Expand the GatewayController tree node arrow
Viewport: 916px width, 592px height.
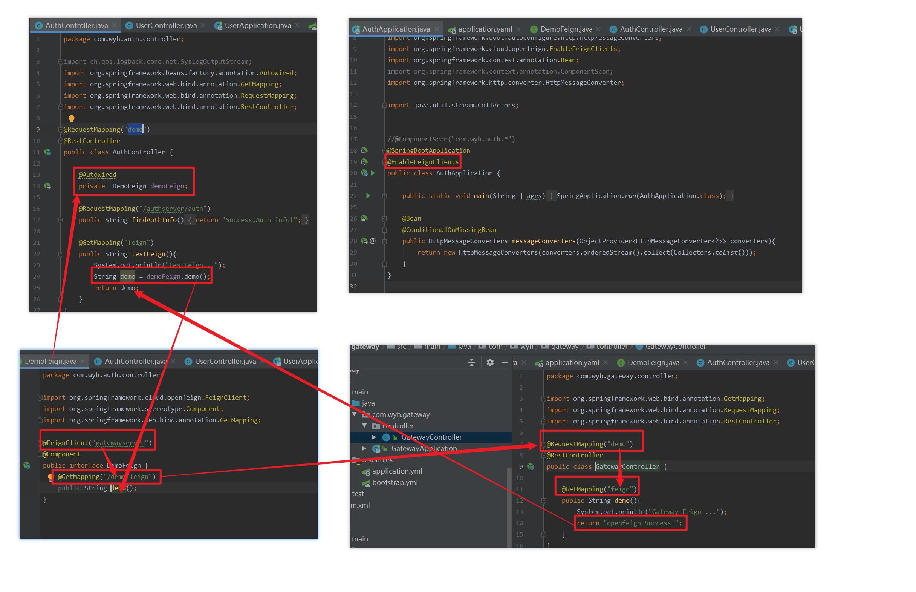point(374,437)
